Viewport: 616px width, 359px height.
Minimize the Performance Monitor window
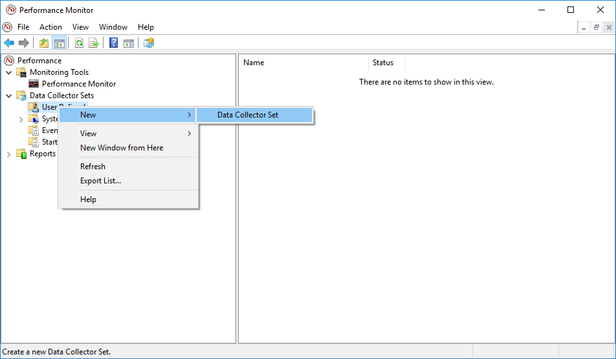point(542,10)
